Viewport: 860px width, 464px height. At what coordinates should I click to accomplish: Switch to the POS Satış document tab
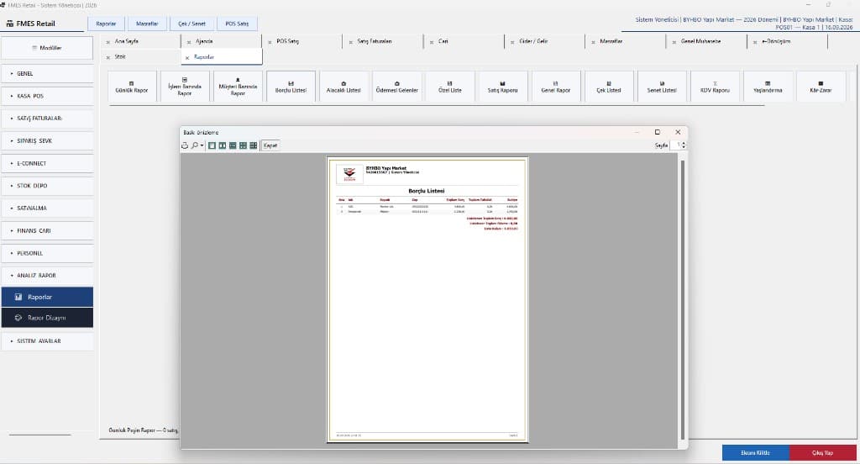302,41
